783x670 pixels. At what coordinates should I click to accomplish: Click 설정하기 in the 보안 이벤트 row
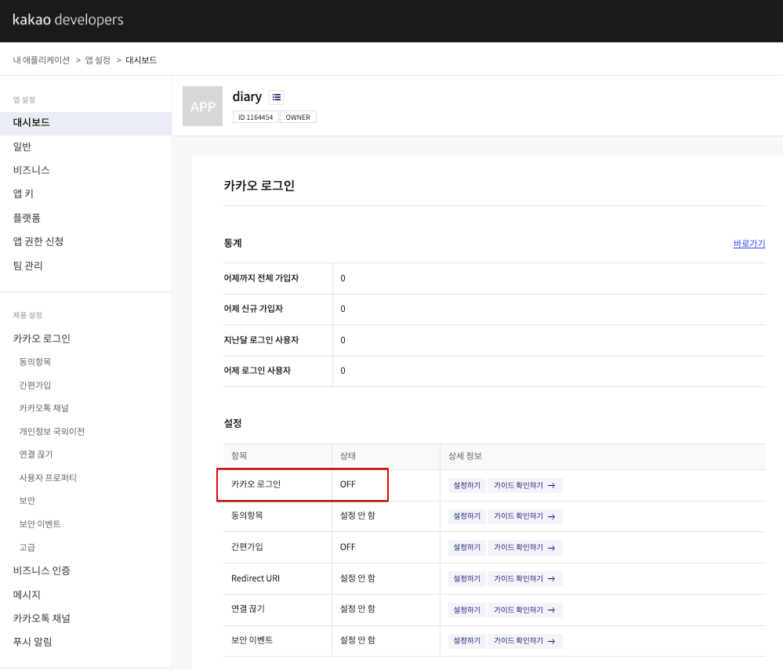point(467,641)
